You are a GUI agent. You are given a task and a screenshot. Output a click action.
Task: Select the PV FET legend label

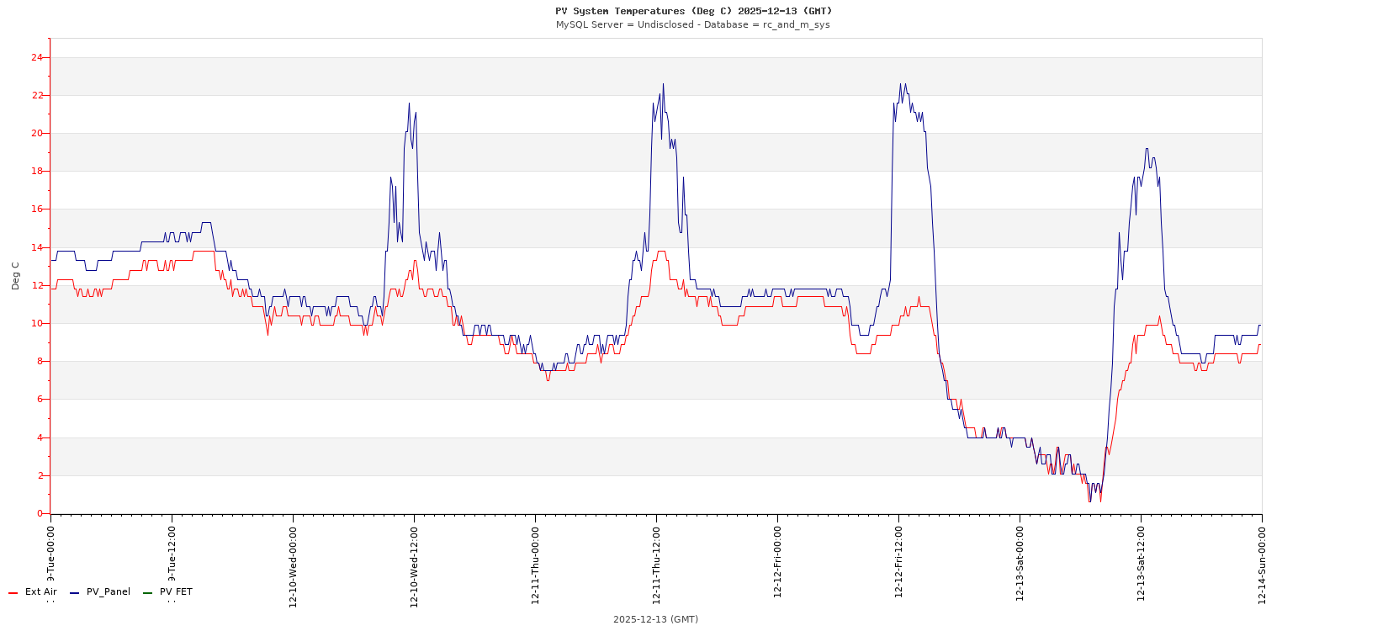coord(176,592)
